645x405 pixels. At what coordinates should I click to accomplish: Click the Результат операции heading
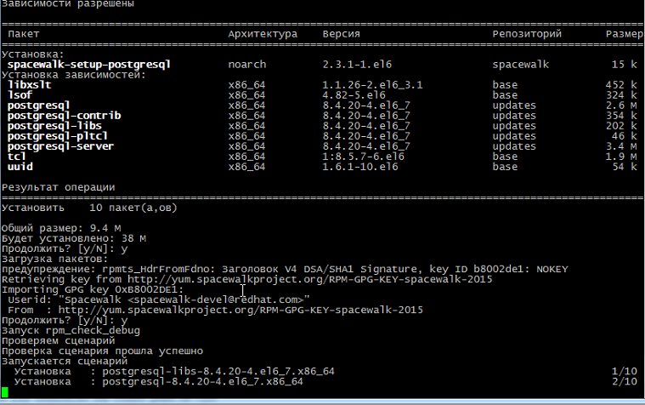(x=58, y=187)
